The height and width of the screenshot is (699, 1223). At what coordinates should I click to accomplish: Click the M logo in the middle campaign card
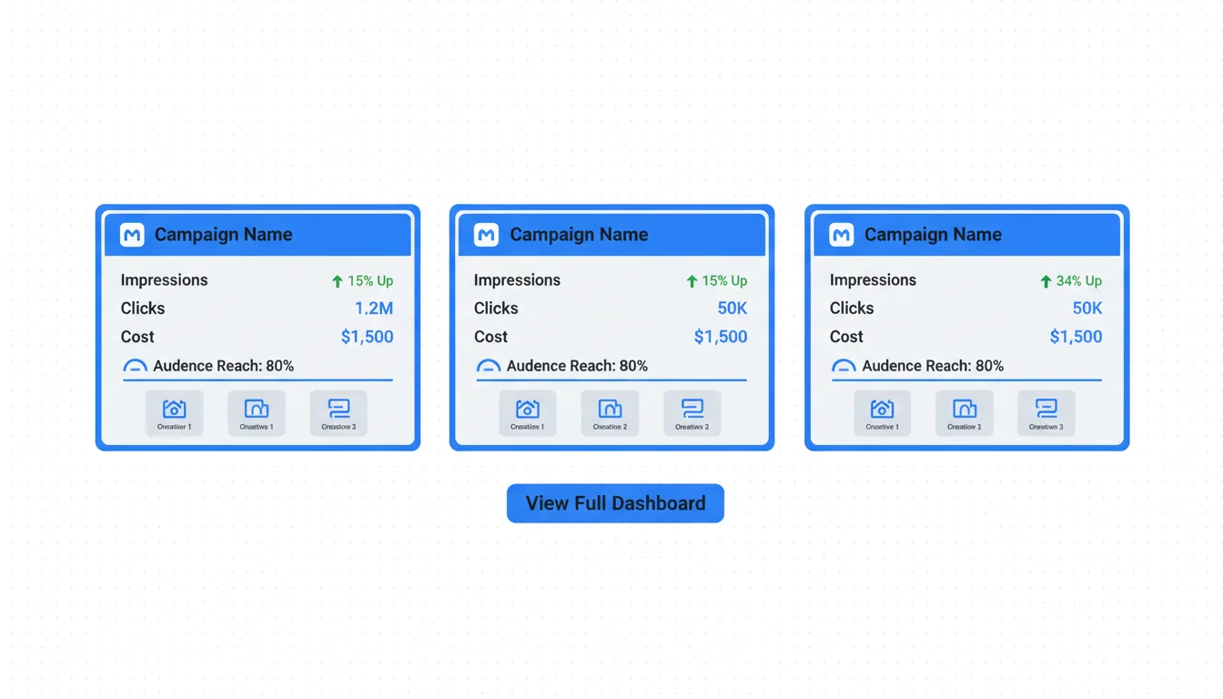tap(486, 235)
